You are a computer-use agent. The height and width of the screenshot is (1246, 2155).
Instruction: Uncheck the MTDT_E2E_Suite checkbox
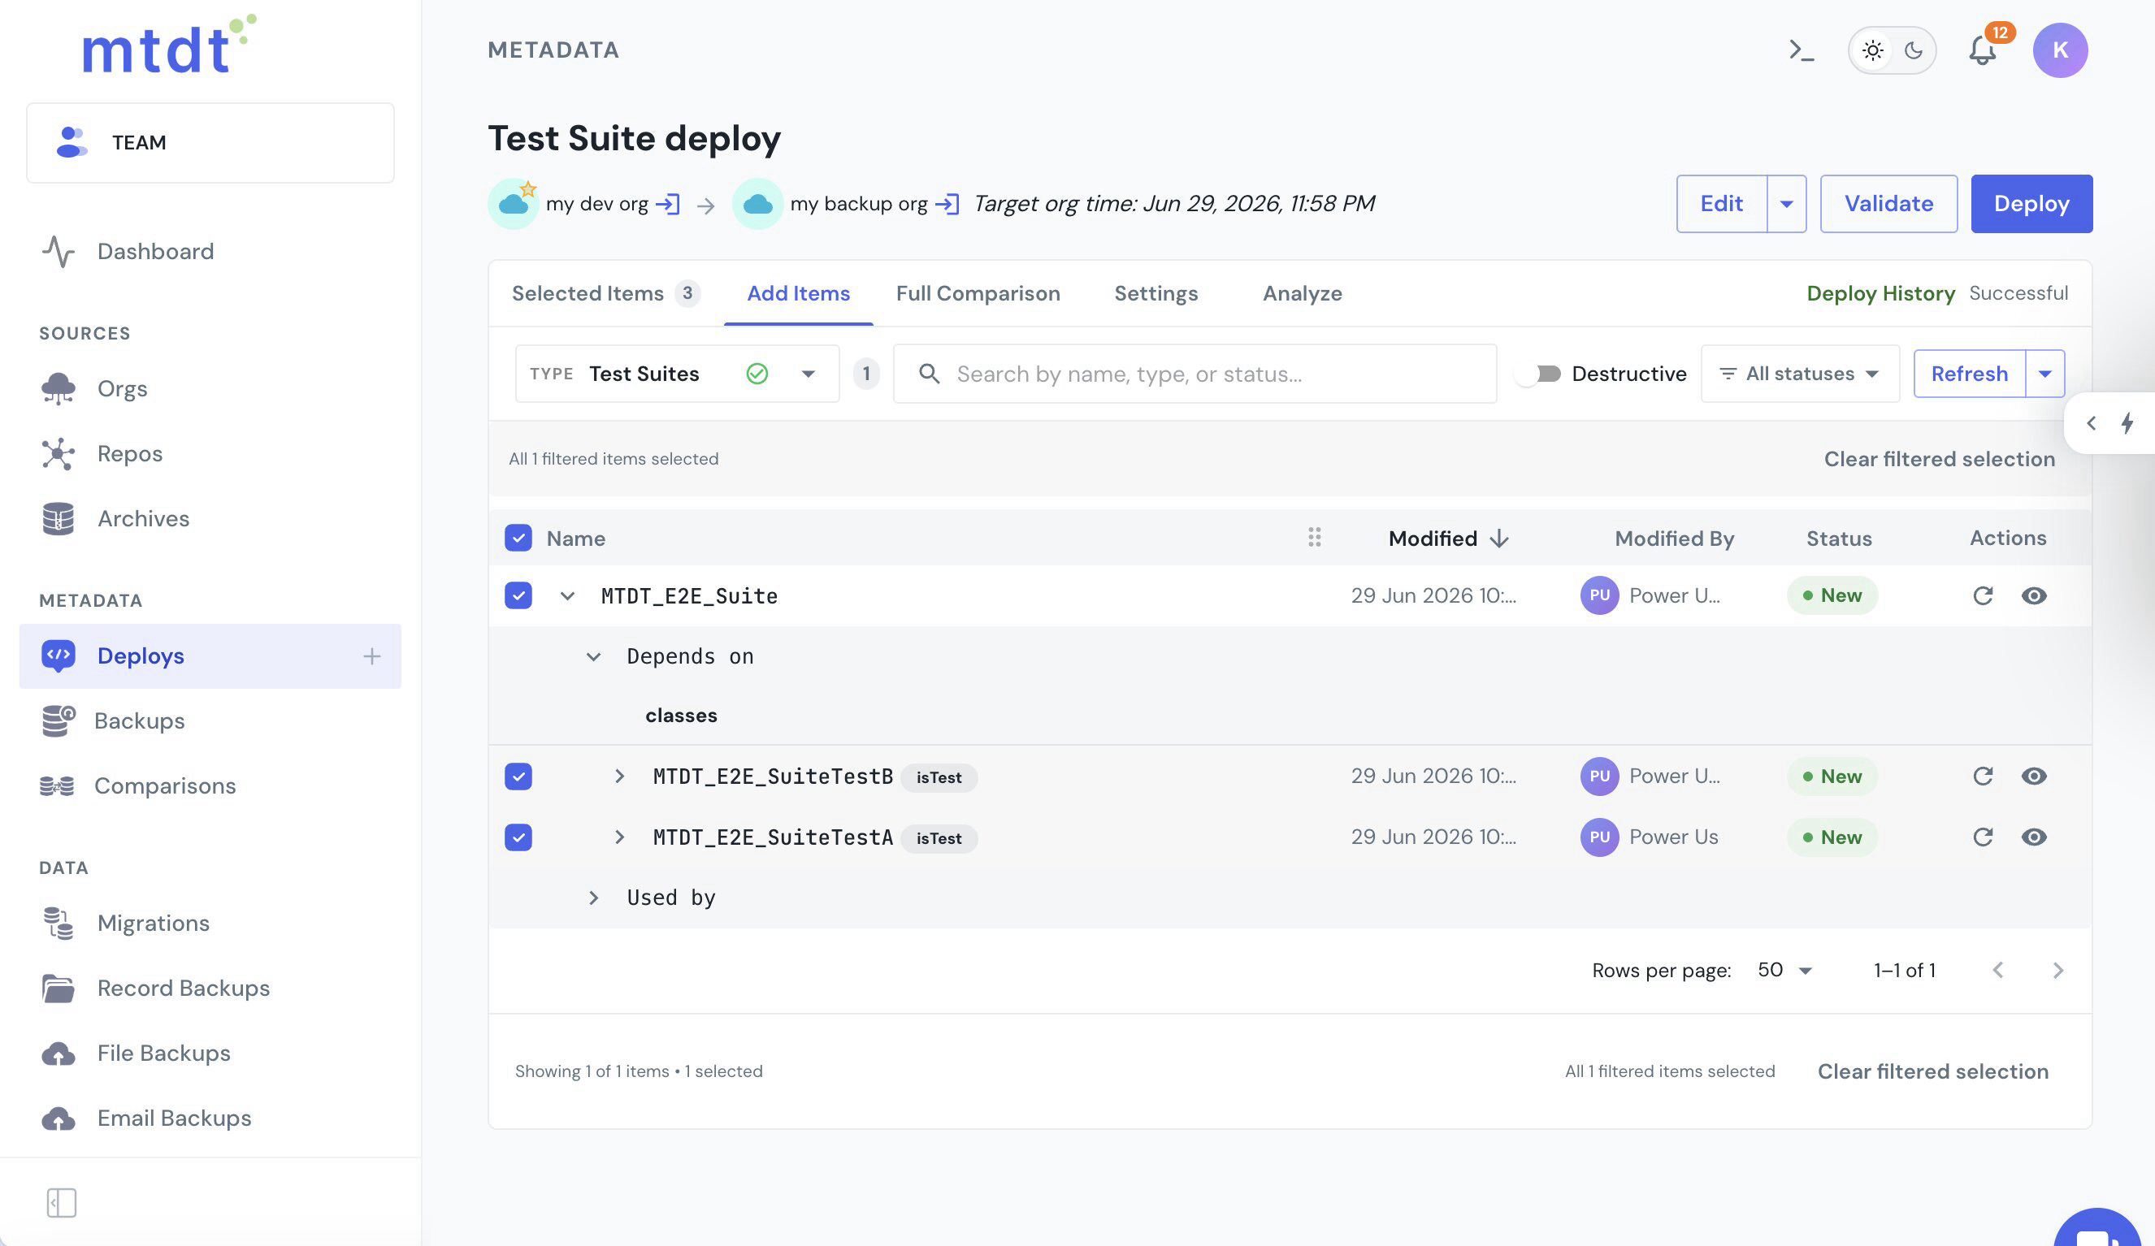click(518, 595)
